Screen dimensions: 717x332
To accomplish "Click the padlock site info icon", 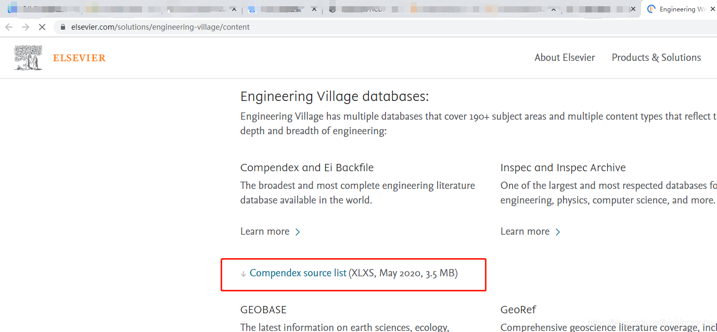I will [63, 27].
